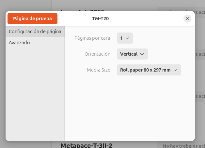The image size is (205, 148).
Task: Open the Páginas por cara dropdown showing 1
Action: click(x=125, y=38)
